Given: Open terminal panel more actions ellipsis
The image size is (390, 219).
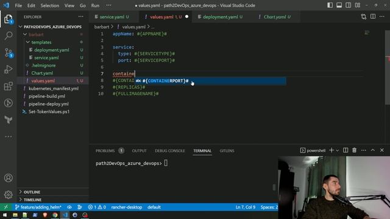Looking at the screenshot, I should 364,150.
